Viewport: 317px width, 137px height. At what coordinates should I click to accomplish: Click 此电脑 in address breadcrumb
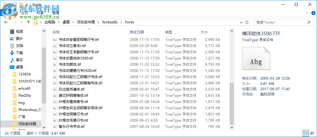[50, 22]
